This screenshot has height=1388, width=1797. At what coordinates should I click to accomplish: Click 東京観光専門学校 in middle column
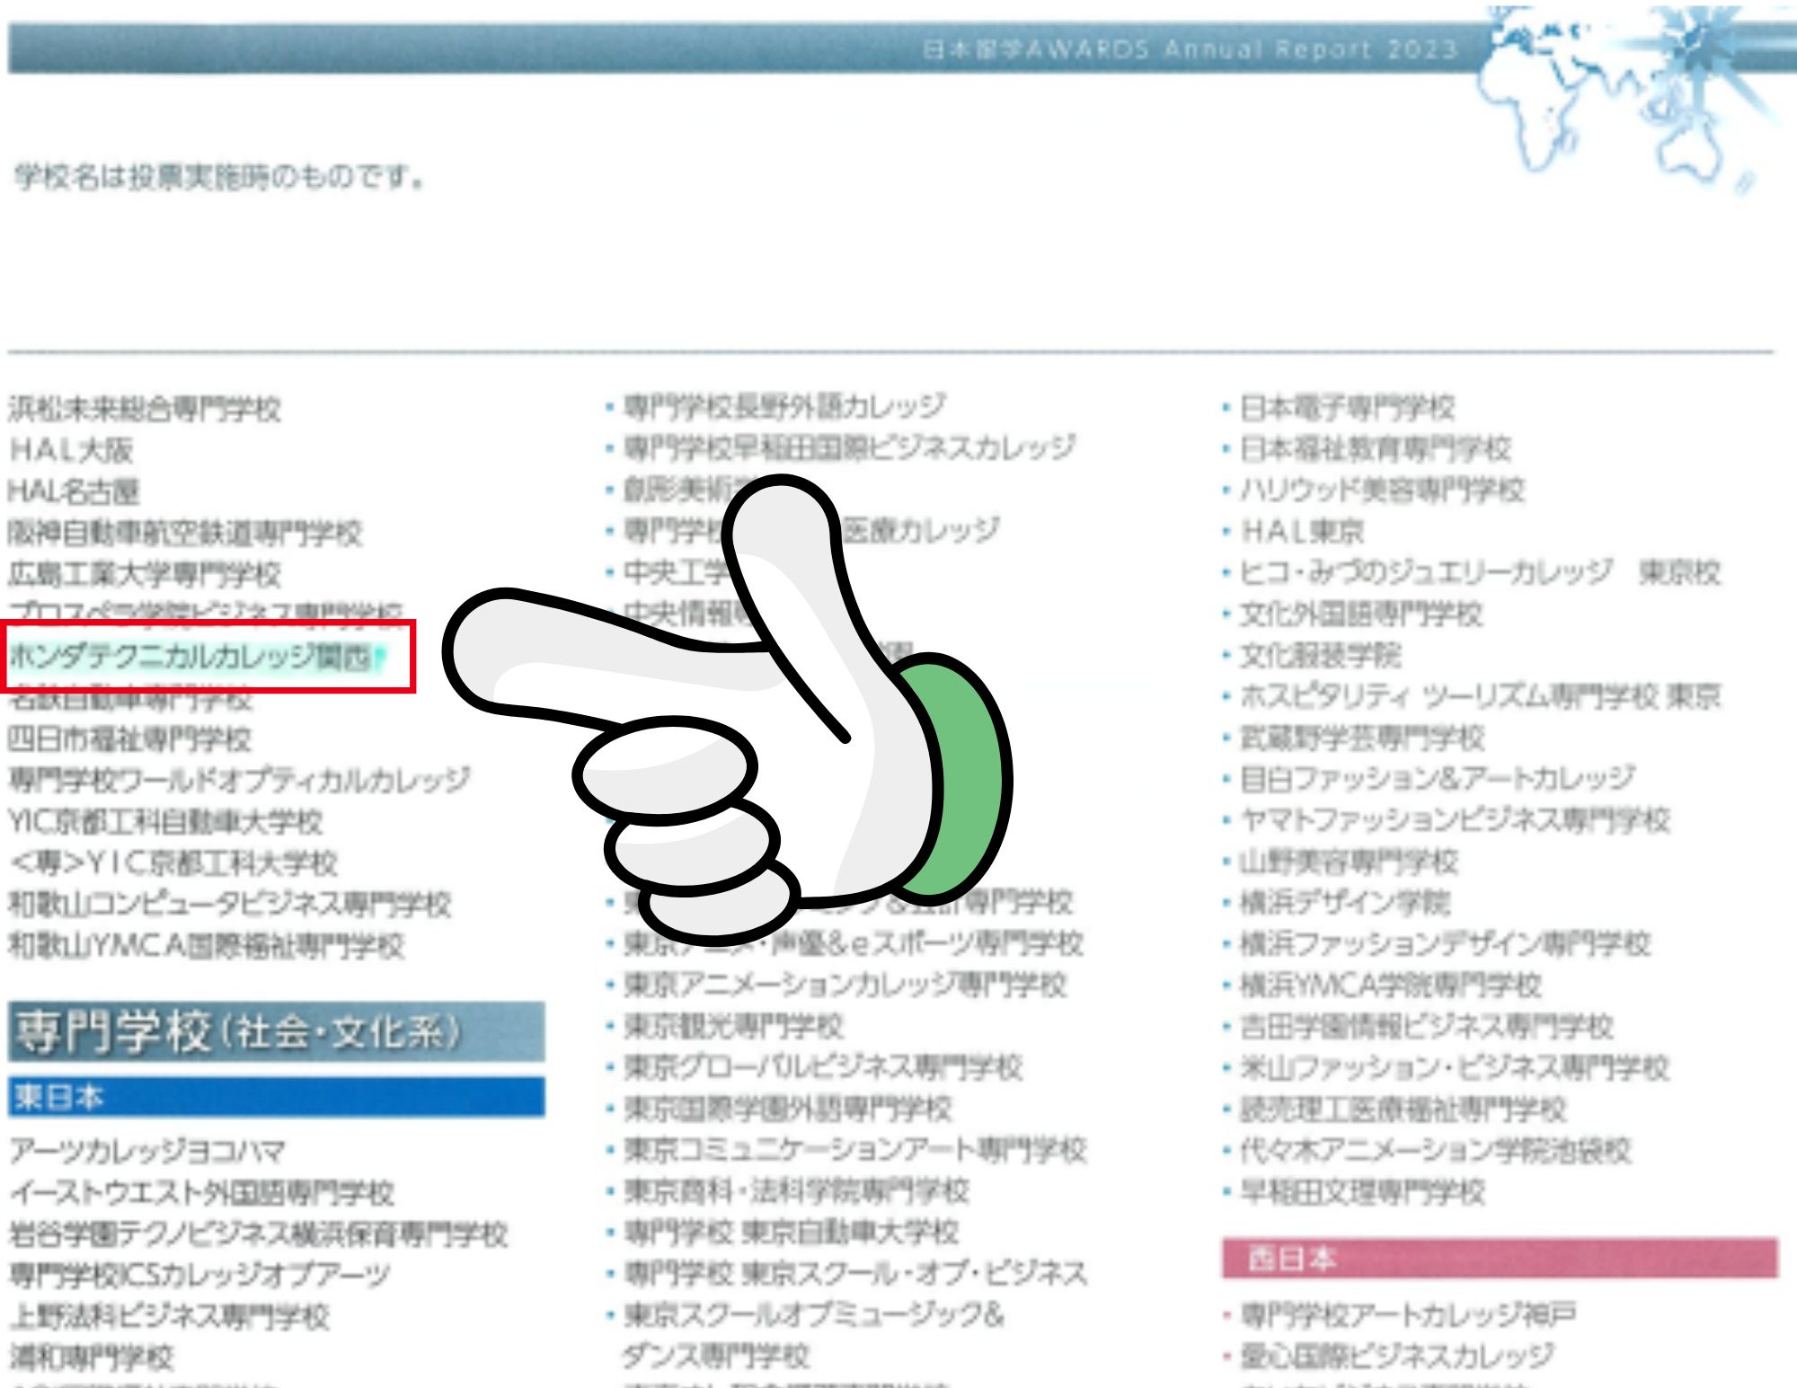734,1025
